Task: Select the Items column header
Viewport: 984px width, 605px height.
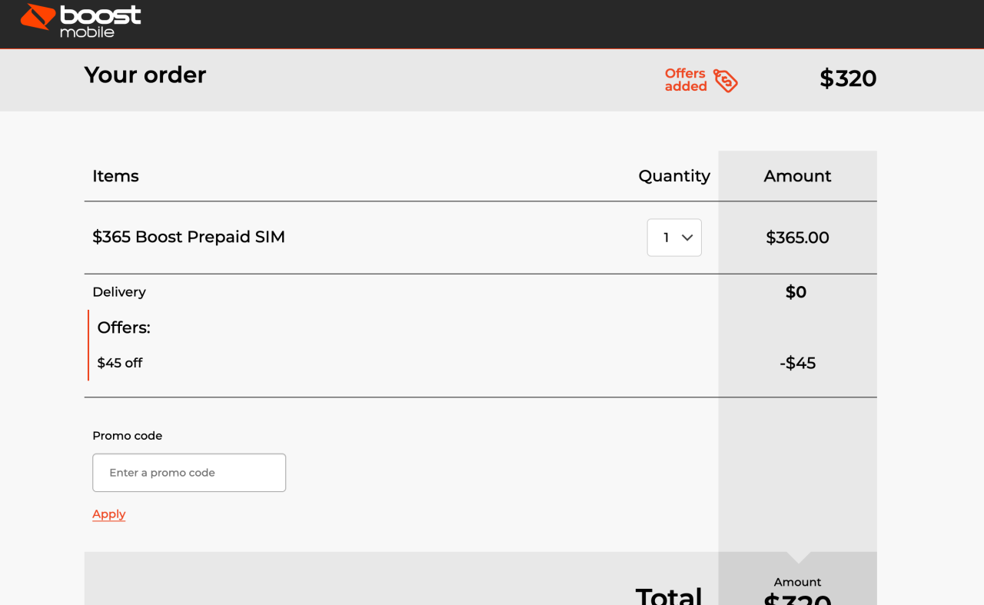Action: click(115, 176)
